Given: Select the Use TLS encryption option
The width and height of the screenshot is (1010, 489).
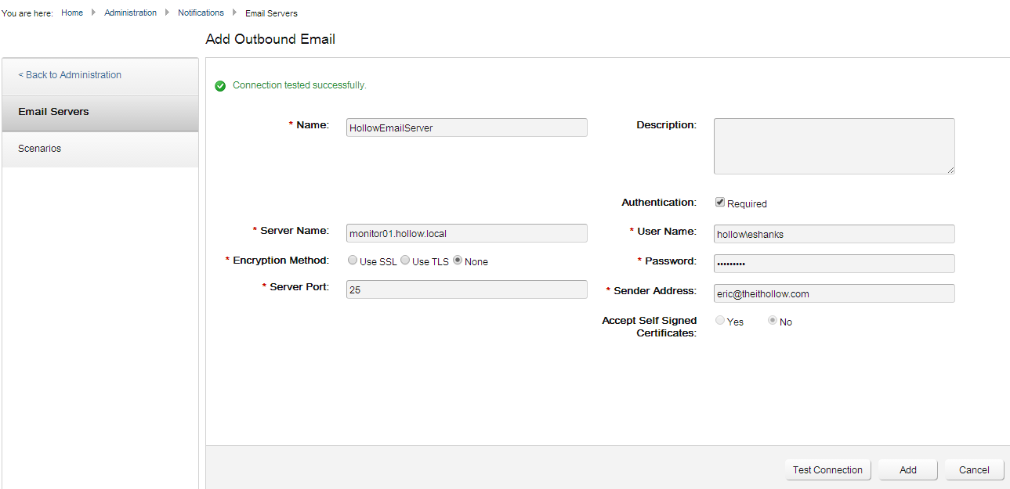Looking at the screenshot, I should tap(405, 261).
